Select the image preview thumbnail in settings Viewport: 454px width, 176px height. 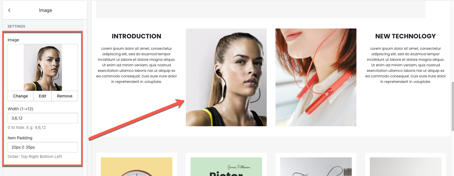point(43,67)
